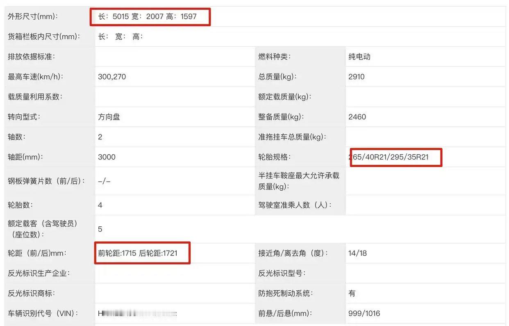
Task: Click the 总质量 value 2910
Action: point(356,76)
